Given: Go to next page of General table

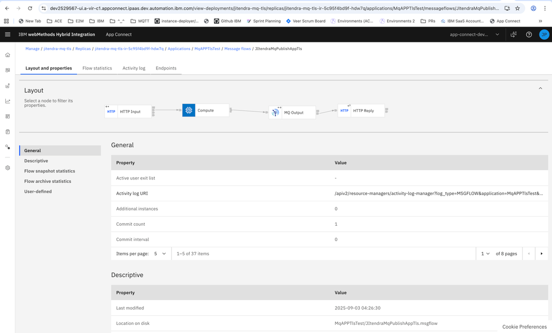Looking at the screenshot, I should [x=541, y=254].
